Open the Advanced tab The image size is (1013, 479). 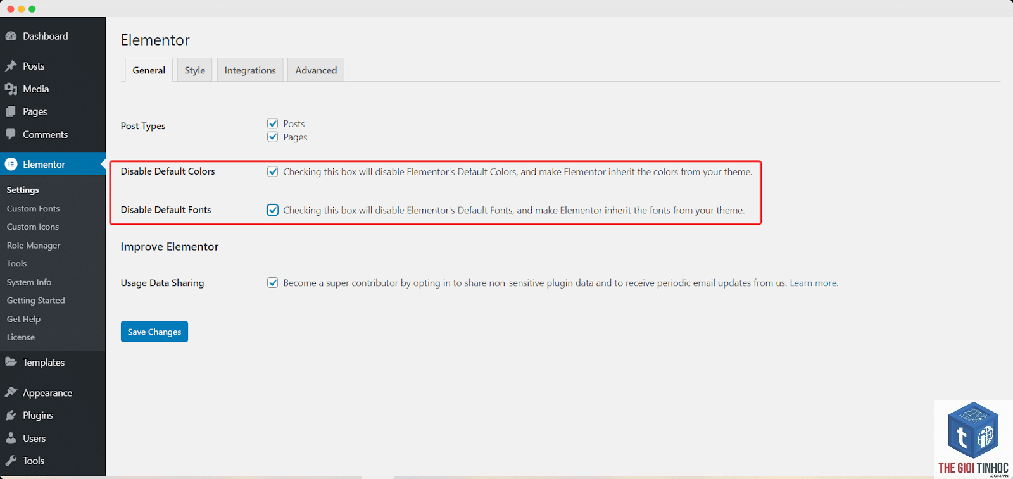tap(316, 70)
